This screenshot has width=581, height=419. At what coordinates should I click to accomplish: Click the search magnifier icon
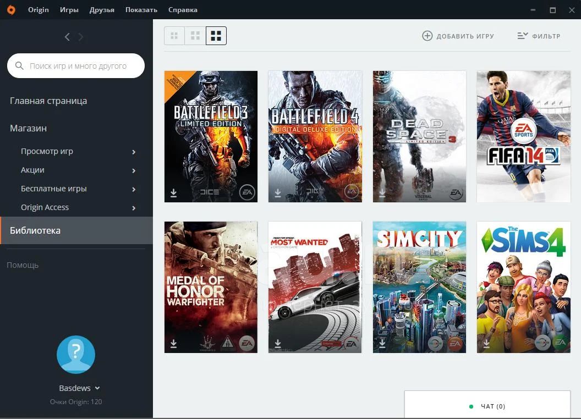(19, 65)
